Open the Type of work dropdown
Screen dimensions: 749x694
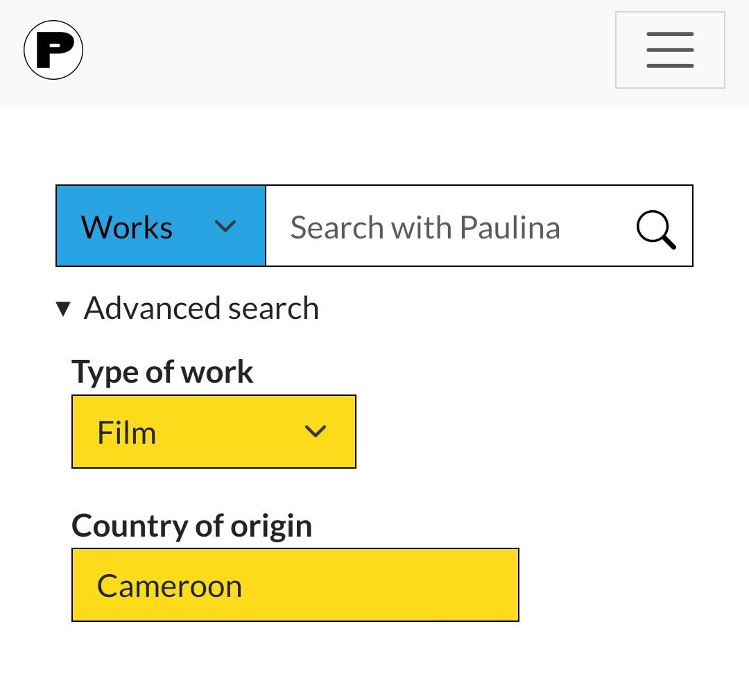pyautogui.click(x=214, y=431)
